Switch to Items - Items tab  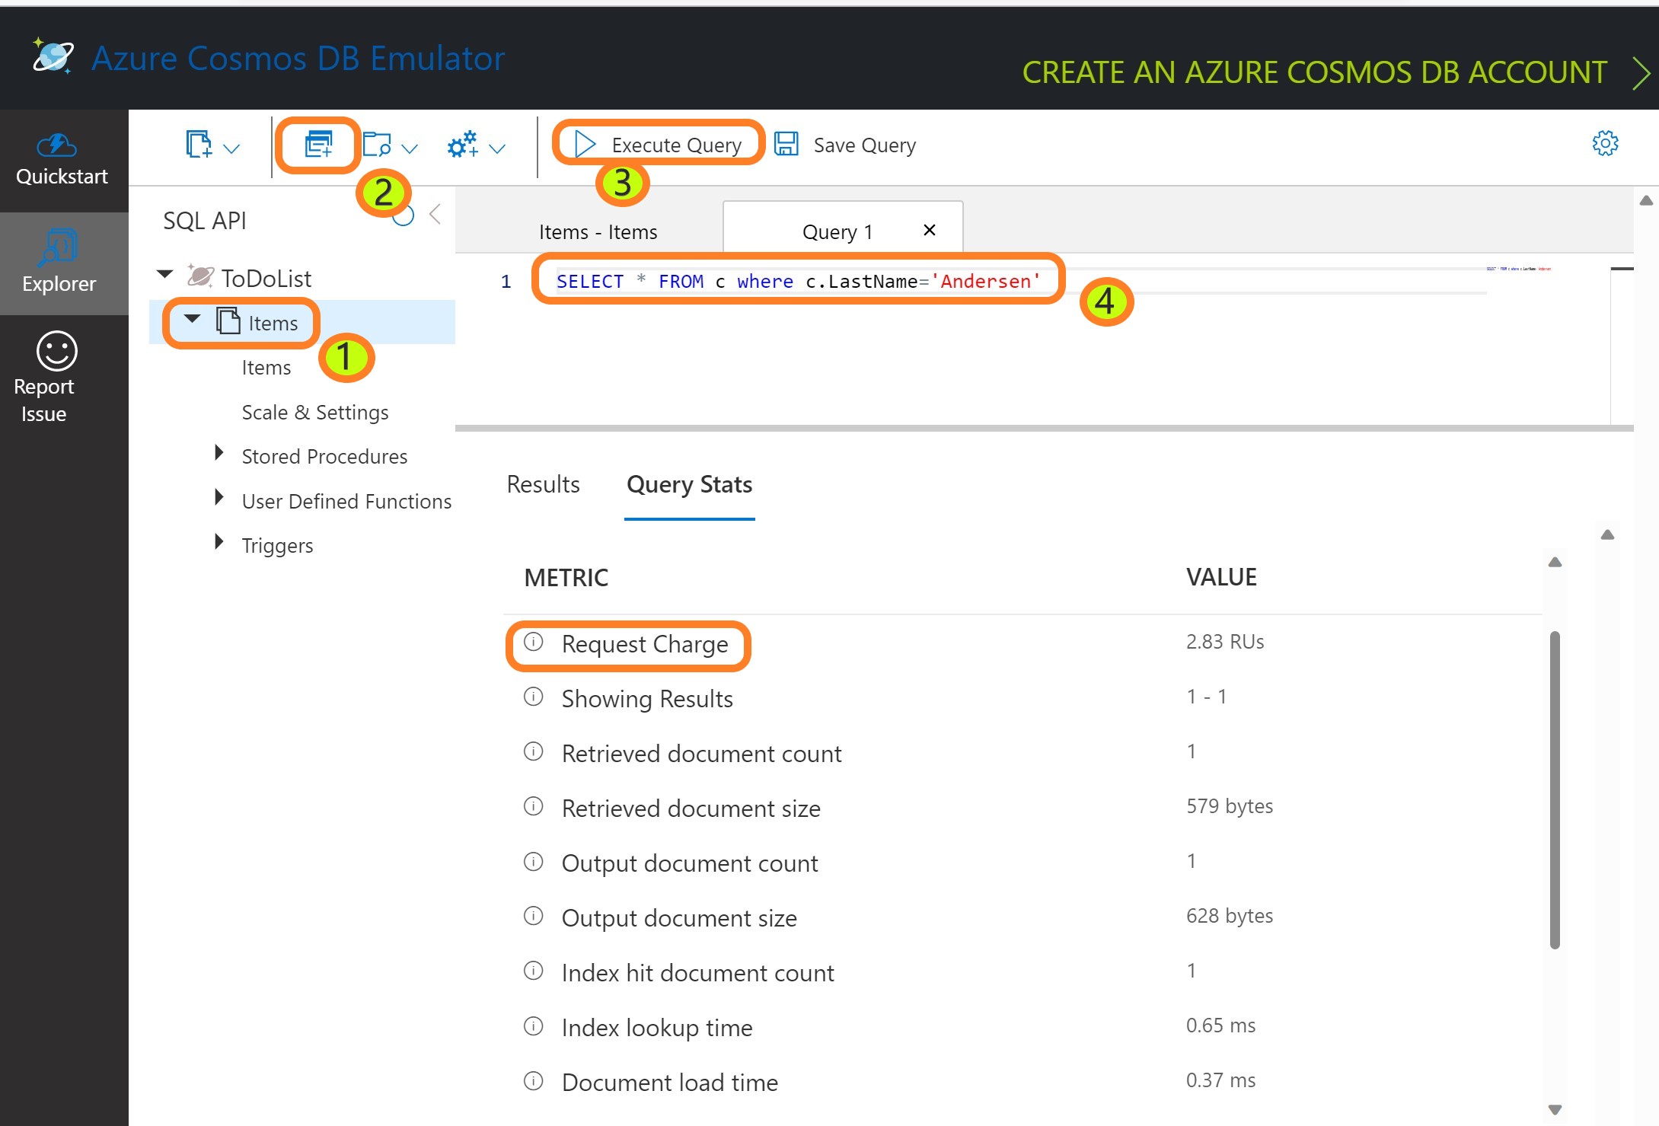(x=598, y=231)
